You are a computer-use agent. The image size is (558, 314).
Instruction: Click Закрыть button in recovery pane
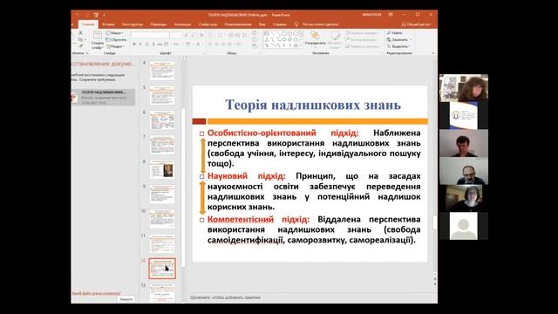(x=126, y=299)
